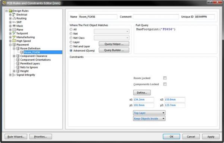This screenshot has height=143, width=224.
Task: Expand the Height tree node
Action: click(14, 71)
